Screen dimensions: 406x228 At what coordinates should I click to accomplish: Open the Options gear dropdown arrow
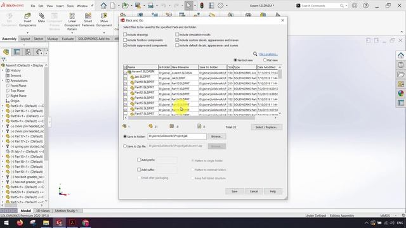pos(226,6)
